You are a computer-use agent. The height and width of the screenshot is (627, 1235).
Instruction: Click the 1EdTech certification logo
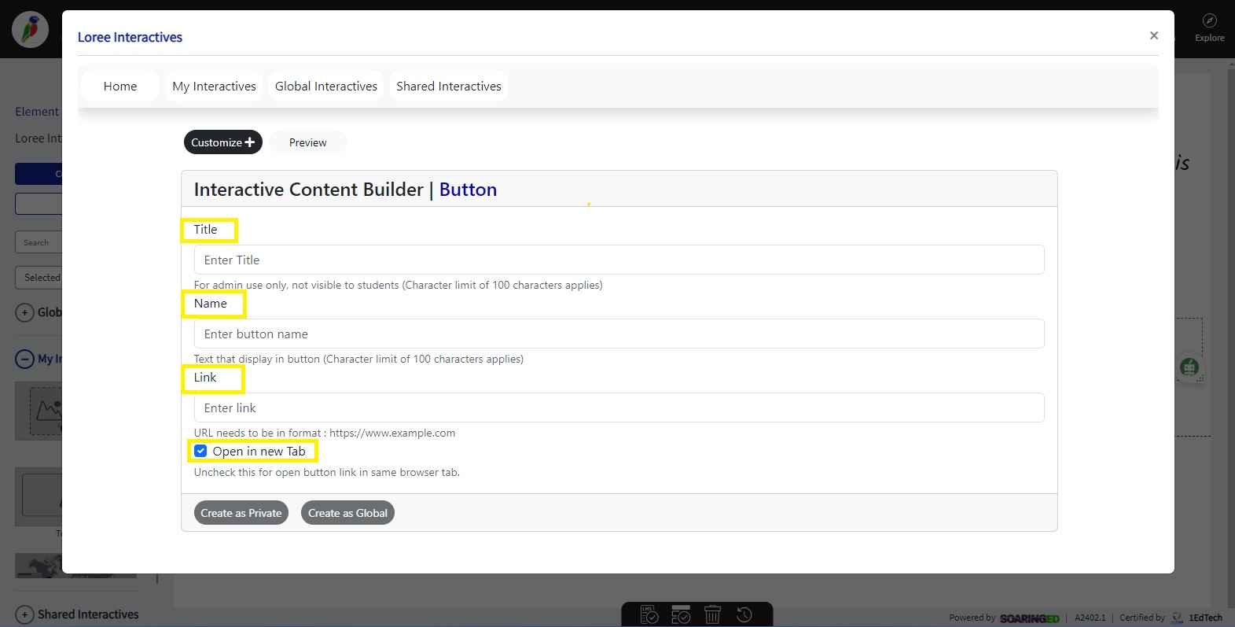[1197, 618]
